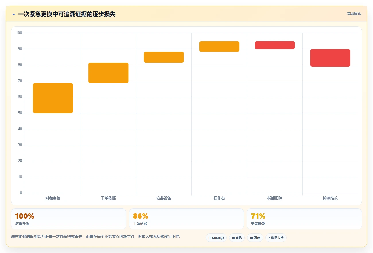Click the orange 操作者 waterfall bar

click(x=219, y=46)
